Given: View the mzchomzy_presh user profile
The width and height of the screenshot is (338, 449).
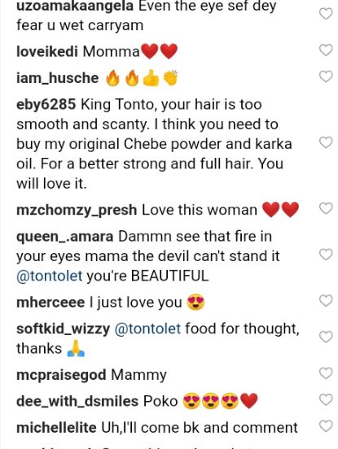Looking at the screenshot, I should 77,211.
